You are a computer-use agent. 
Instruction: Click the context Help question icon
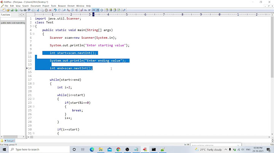click(124, 10)
